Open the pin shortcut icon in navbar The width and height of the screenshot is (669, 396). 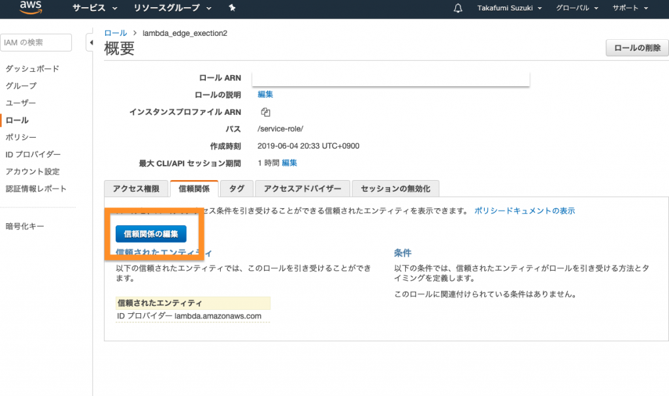click(233, 8)
